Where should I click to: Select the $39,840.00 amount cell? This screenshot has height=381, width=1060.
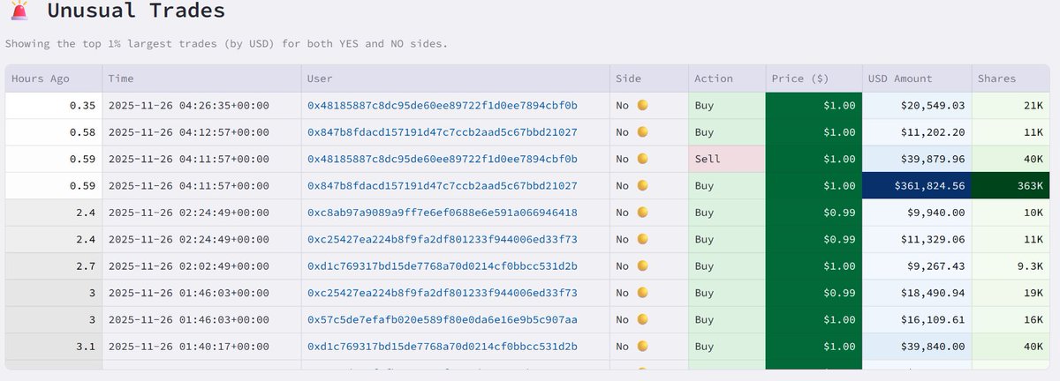pos(917,347)
